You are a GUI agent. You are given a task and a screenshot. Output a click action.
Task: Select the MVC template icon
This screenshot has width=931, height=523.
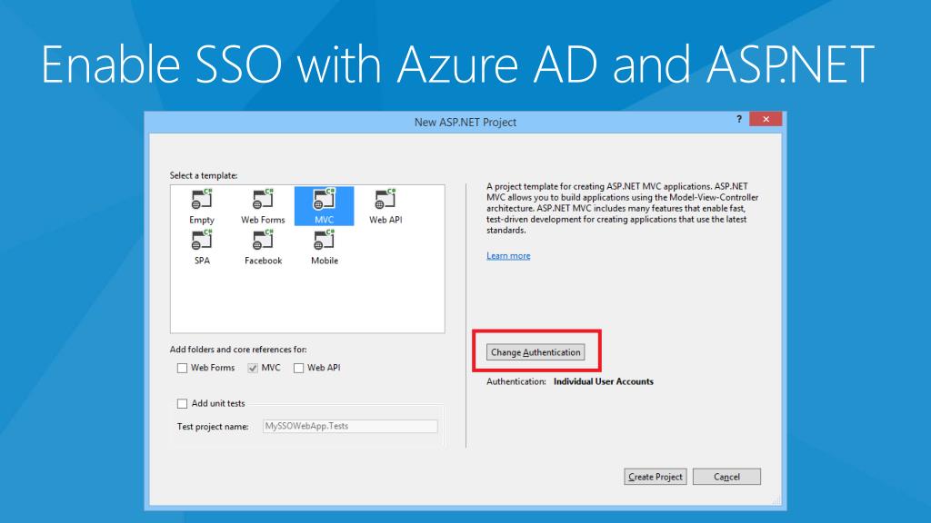click(325, 200)
